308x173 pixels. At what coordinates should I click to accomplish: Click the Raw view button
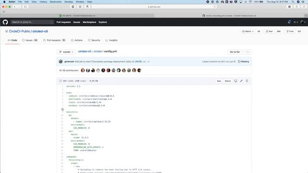(219, 81)
